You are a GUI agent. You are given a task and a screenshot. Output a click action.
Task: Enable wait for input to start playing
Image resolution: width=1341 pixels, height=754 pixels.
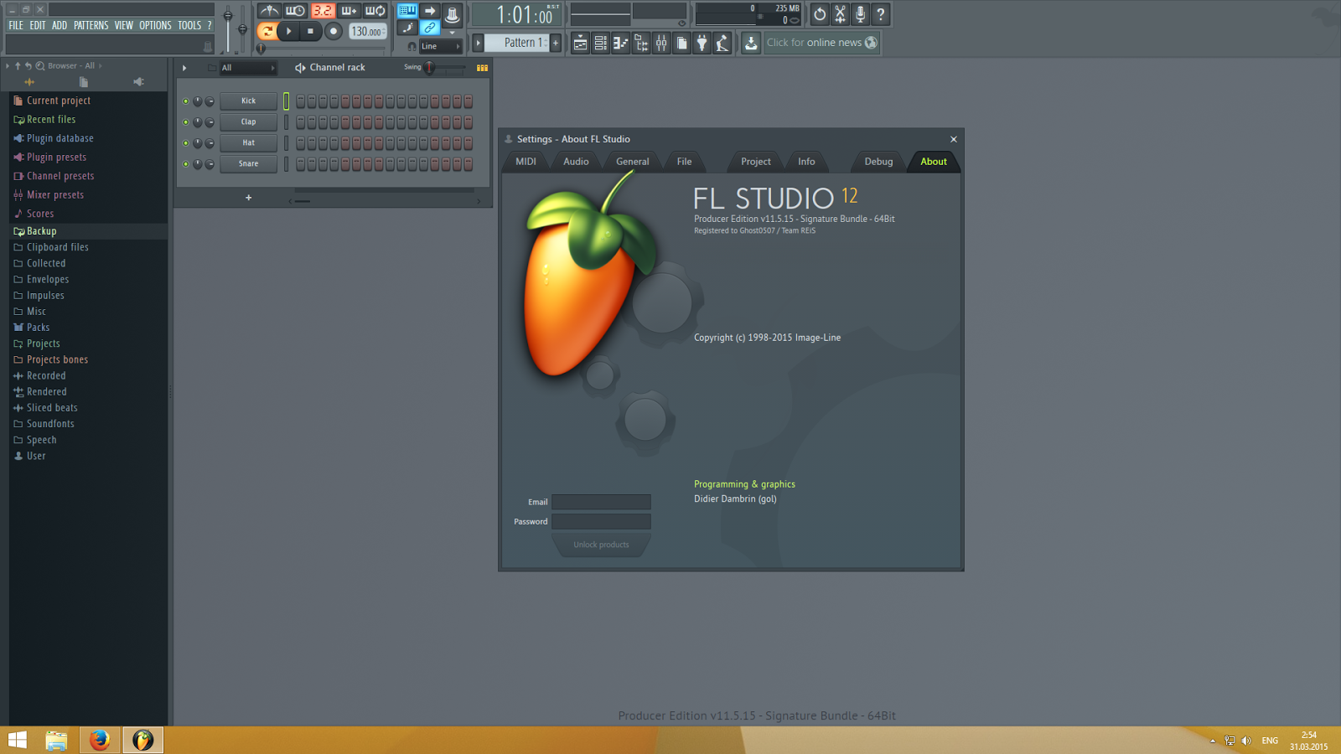296,11
